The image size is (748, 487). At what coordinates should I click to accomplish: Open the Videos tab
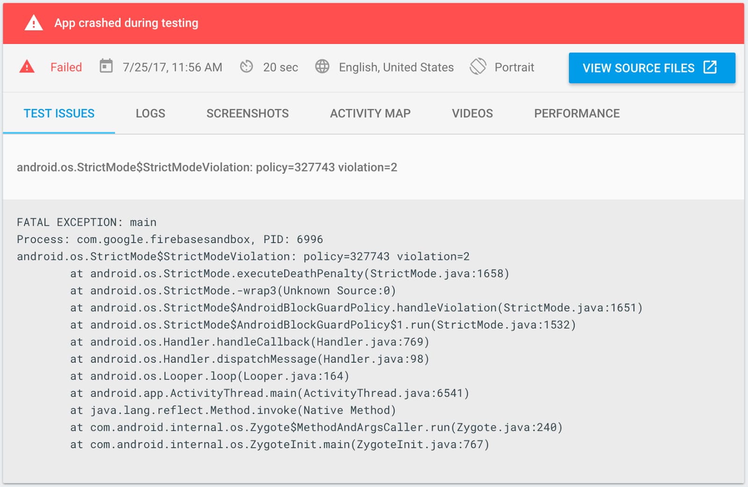click(472, 114)
